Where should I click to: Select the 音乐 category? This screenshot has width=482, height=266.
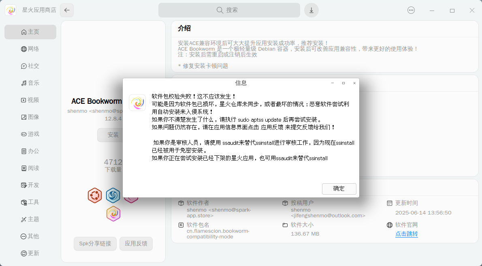[30, 83]
